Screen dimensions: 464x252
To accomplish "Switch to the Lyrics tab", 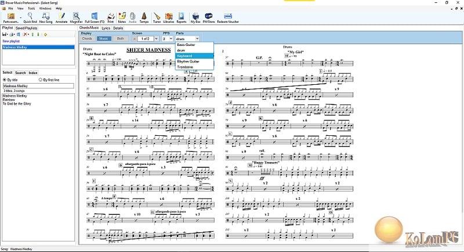I will [x=106, y=28].
